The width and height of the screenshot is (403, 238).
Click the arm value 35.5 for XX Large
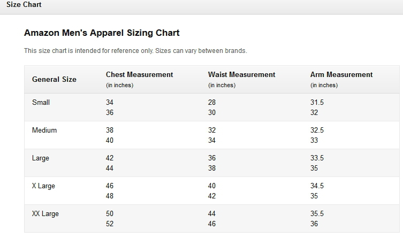(317, 213)
